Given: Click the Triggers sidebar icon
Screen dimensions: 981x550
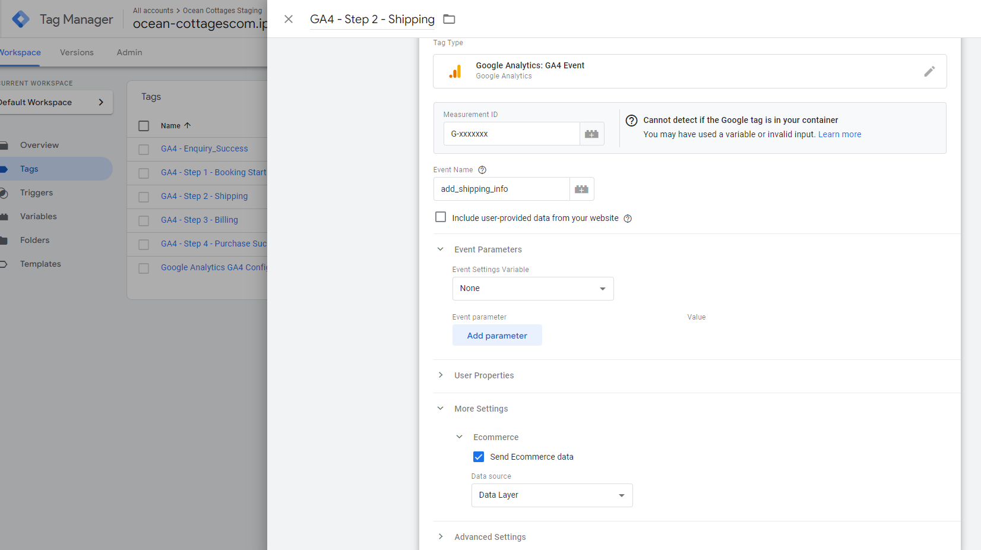Looking at the screenshot, I should pyautogui.click(x=4, y=193).
